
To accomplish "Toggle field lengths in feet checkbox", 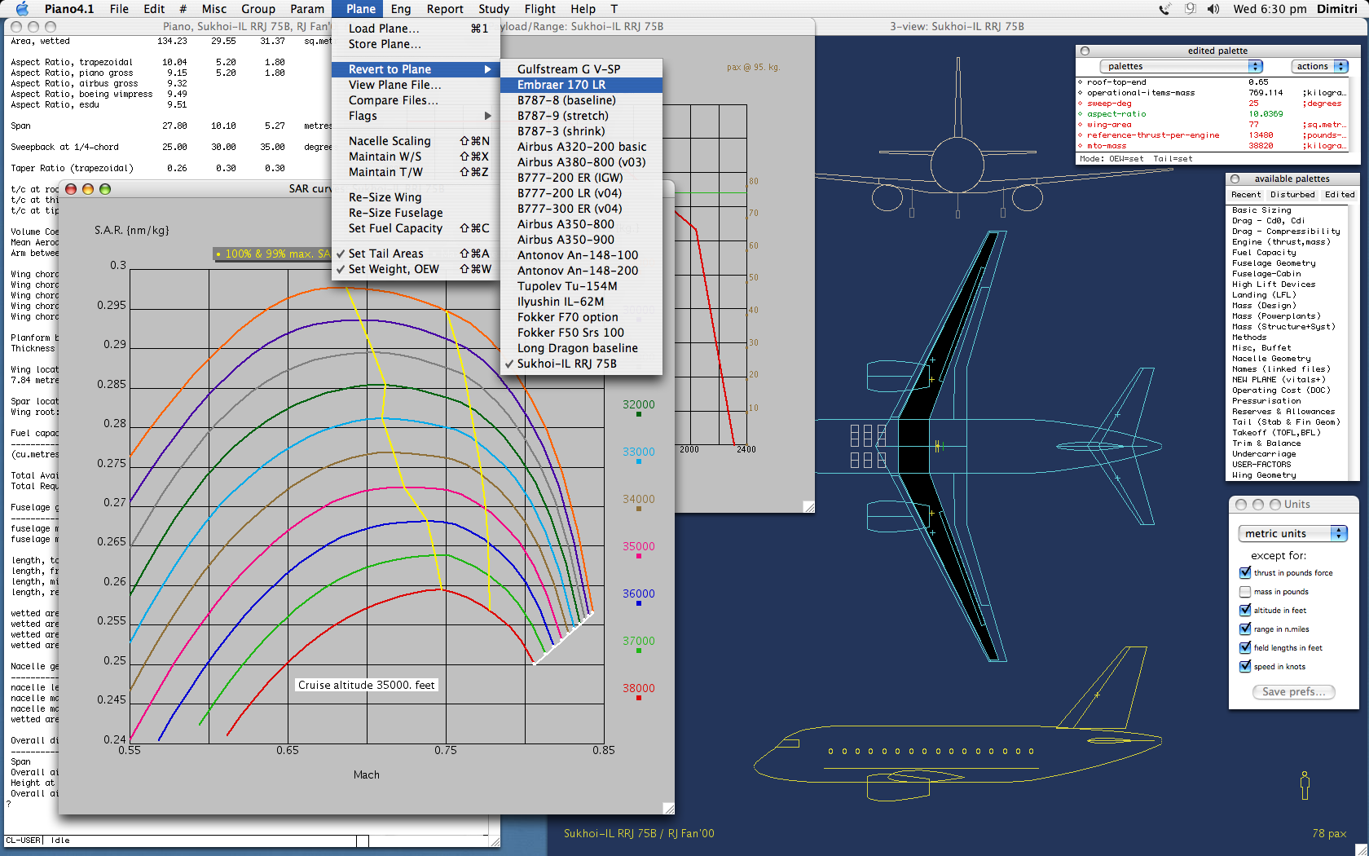I will click(1245, 648).
